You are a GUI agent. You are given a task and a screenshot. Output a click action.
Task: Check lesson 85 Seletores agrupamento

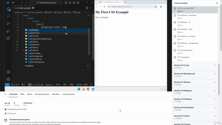tap(175, 43)
